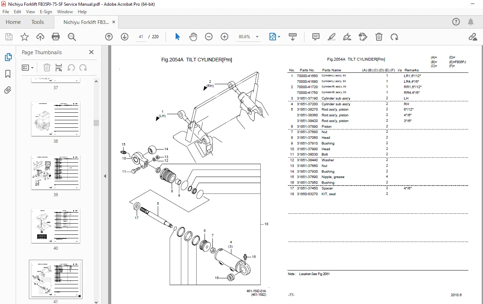Switch to the Home tab
483x304 pixels.
click(13, 22)
